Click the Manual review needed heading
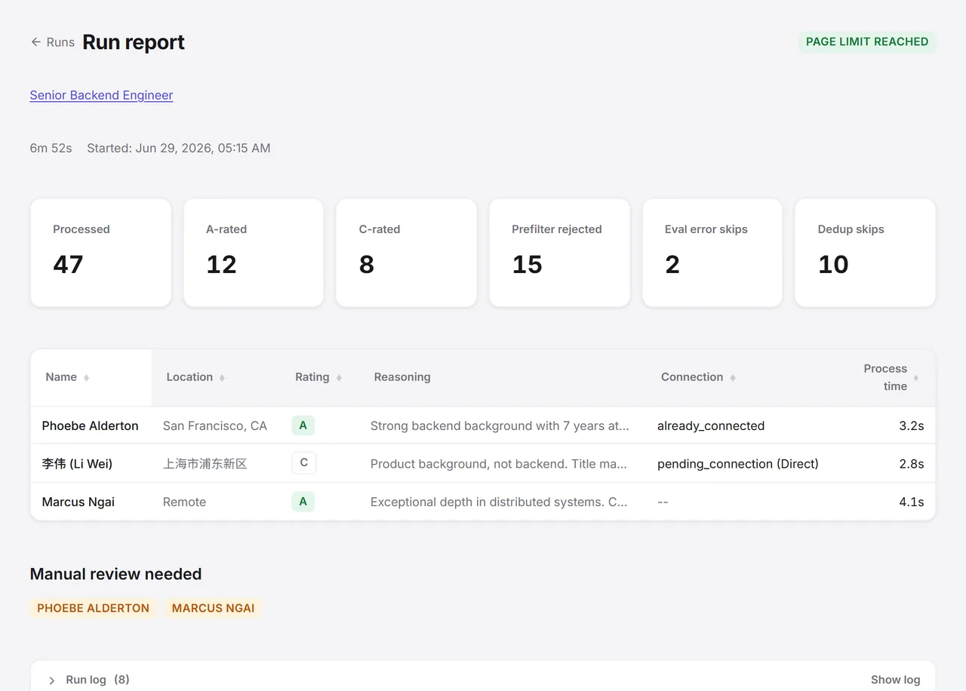This screenshot has width=966, height=691. (x=116, y=574)
